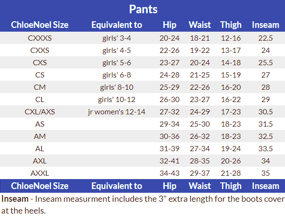This screenshot has width=285, height=223.
Task: Select the CXXS size row label
Action: point(40,51)
